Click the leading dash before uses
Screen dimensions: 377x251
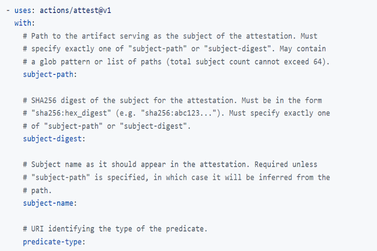click(x=8, y=9)
